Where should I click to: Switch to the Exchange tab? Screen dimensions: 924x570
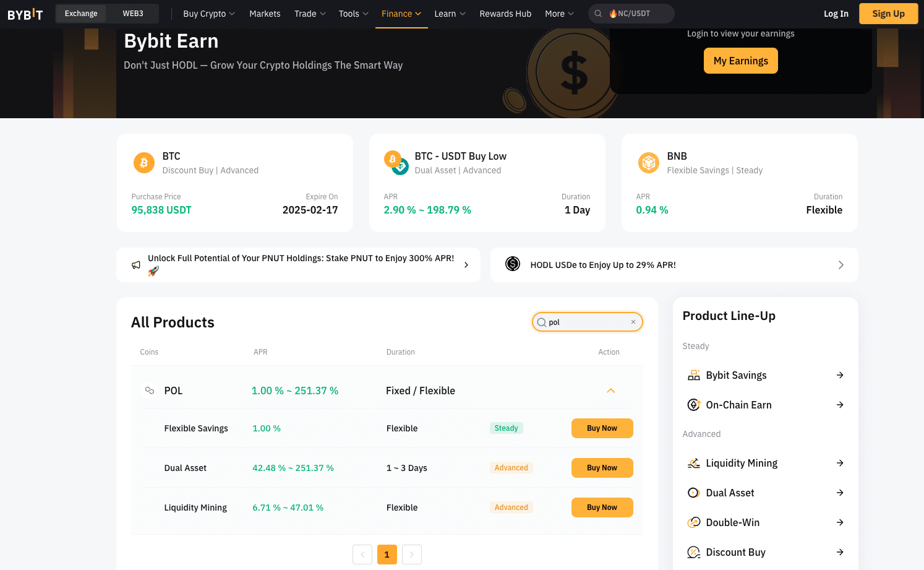point(81,14)
